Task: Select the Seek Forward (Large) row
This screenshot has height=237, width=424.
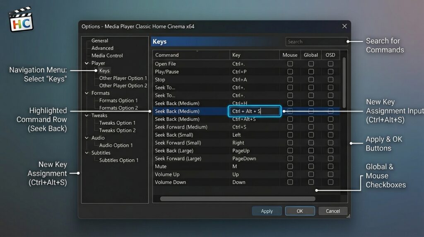Action: click(x=246, y=159)
